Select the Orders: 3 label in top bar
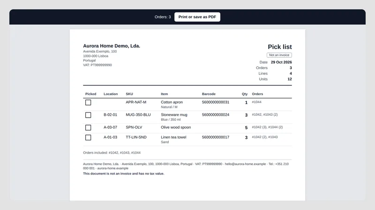 pyautogui.click(x=163, y=17)
